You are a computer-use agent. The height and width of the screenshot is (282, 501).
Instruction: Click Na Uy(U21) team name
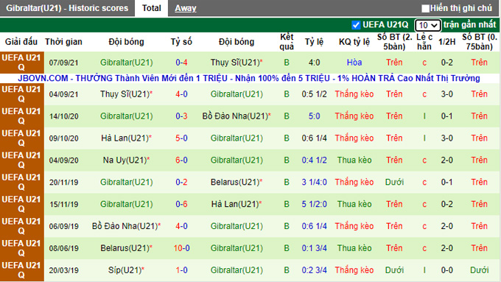126,161
